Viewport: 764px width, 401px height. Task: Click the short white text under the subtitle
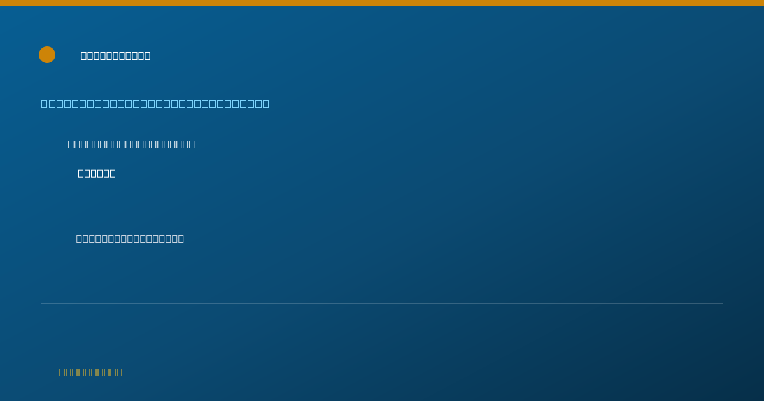[97, 173]
